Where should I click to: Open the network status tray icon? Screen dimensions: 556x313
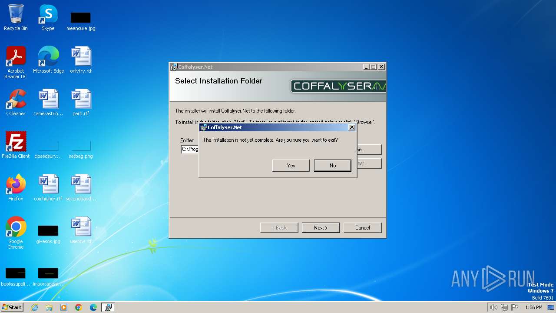coord(504,307)
